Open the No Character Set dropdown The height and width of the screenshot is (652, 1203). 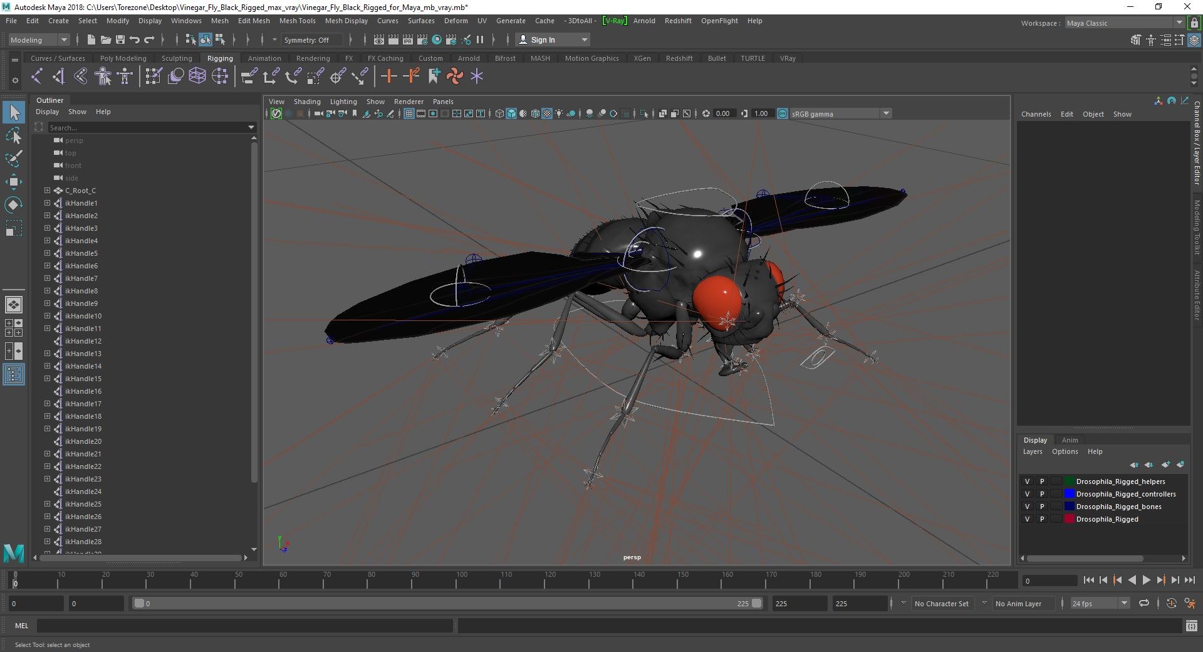click(x=941, y=604)
